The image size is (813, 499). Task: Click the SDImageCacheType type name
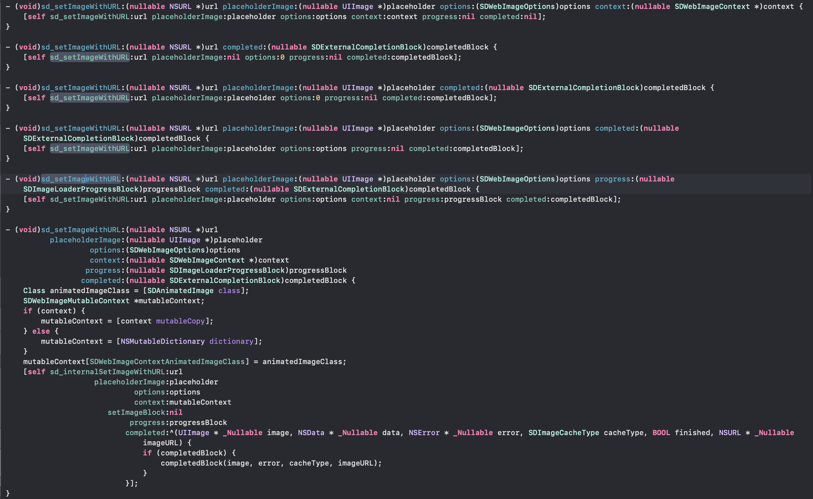pyautogui.click(x=563, y=432)
